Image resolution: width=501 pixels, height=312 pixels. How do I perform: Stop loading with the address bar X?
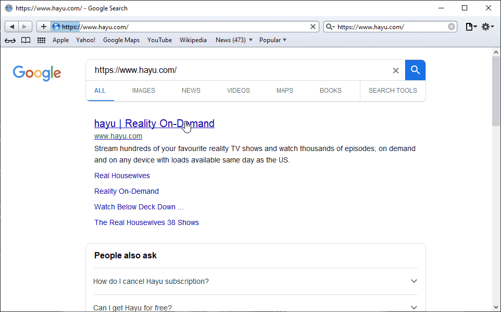click(313, 27)
